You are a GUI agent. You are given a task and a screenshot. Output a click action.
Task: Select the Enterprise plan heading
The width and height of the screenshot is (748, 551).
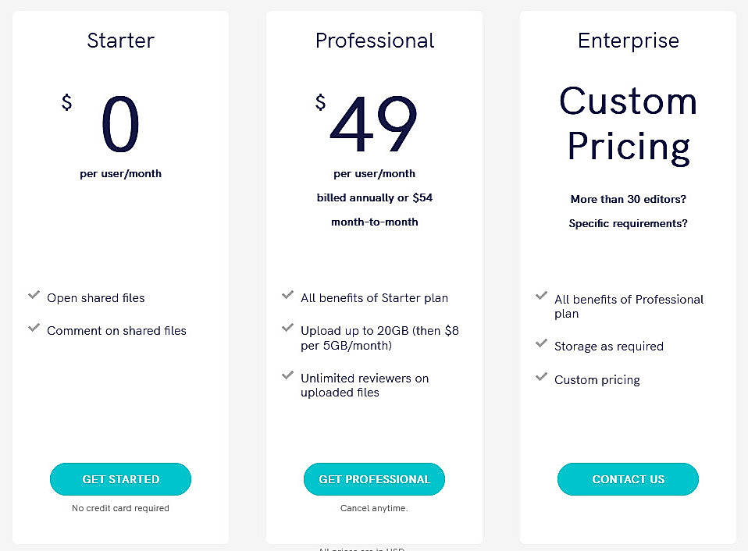click(628, 41)
